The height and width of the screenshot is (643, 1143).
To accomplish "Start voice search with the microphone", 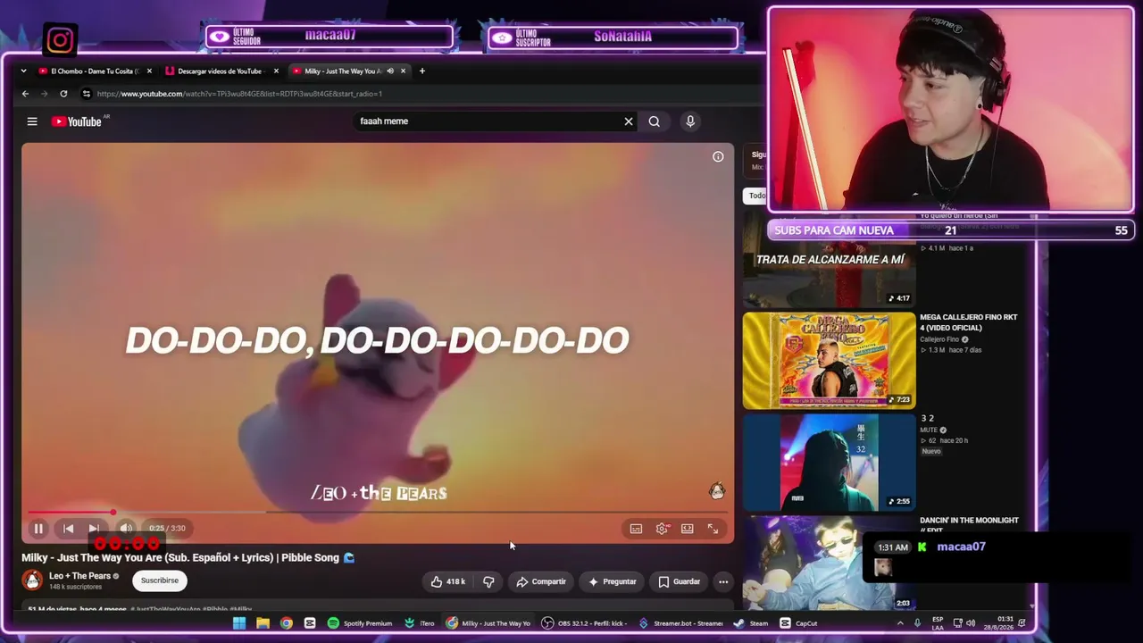I will [690, 121].
